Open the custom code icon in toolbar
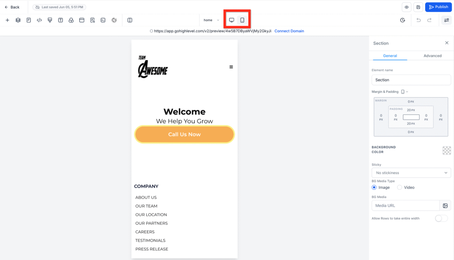This screenshot has height=260, width=454. coord(39,20)
